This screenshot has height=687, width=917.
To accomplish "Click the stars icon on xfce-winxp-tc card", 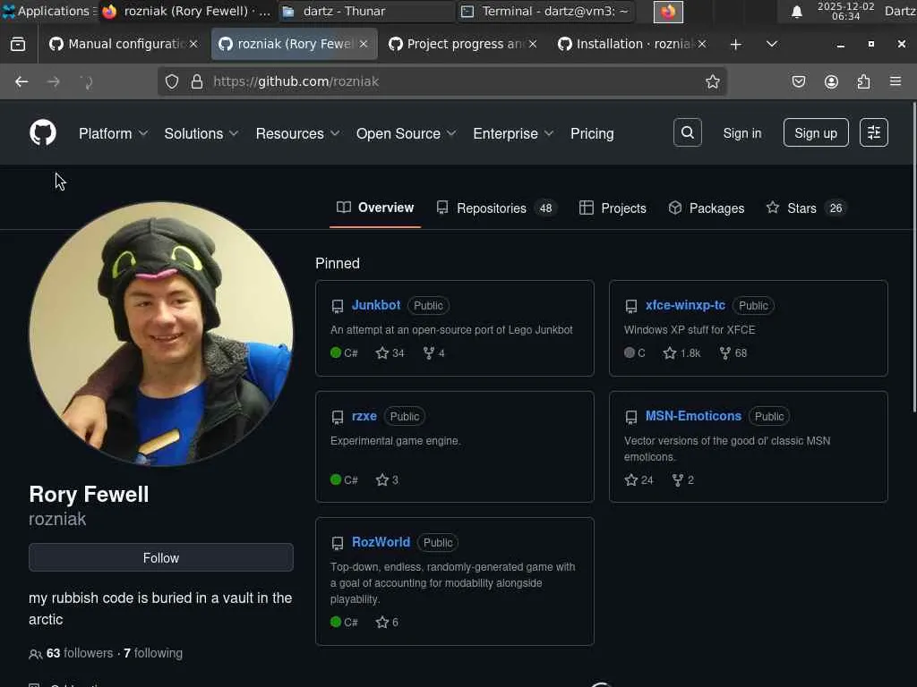I will pyautogui.click(x=670, y=352).
